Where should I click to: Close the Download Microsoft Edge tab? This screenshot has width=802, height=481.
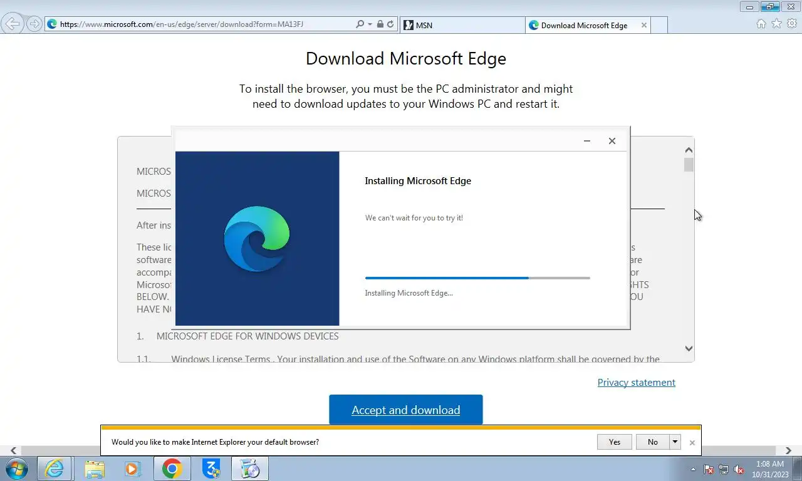tap(643, 25)
